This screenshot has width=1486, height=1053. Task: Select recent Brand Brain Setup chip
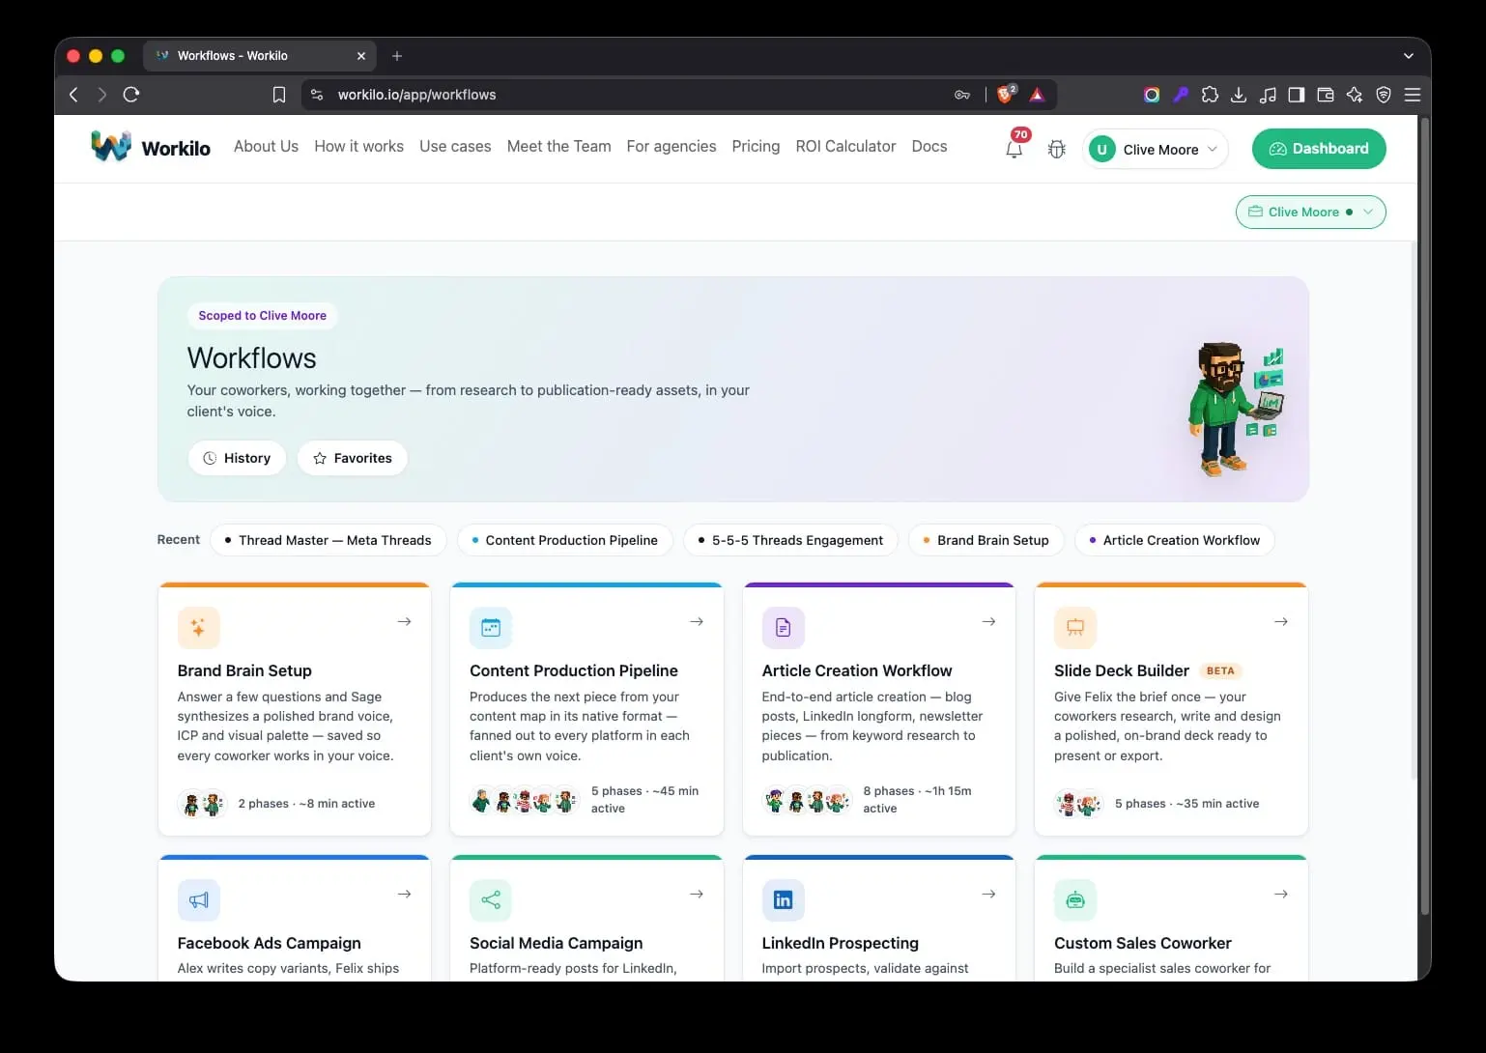click(x=986, y=540)
